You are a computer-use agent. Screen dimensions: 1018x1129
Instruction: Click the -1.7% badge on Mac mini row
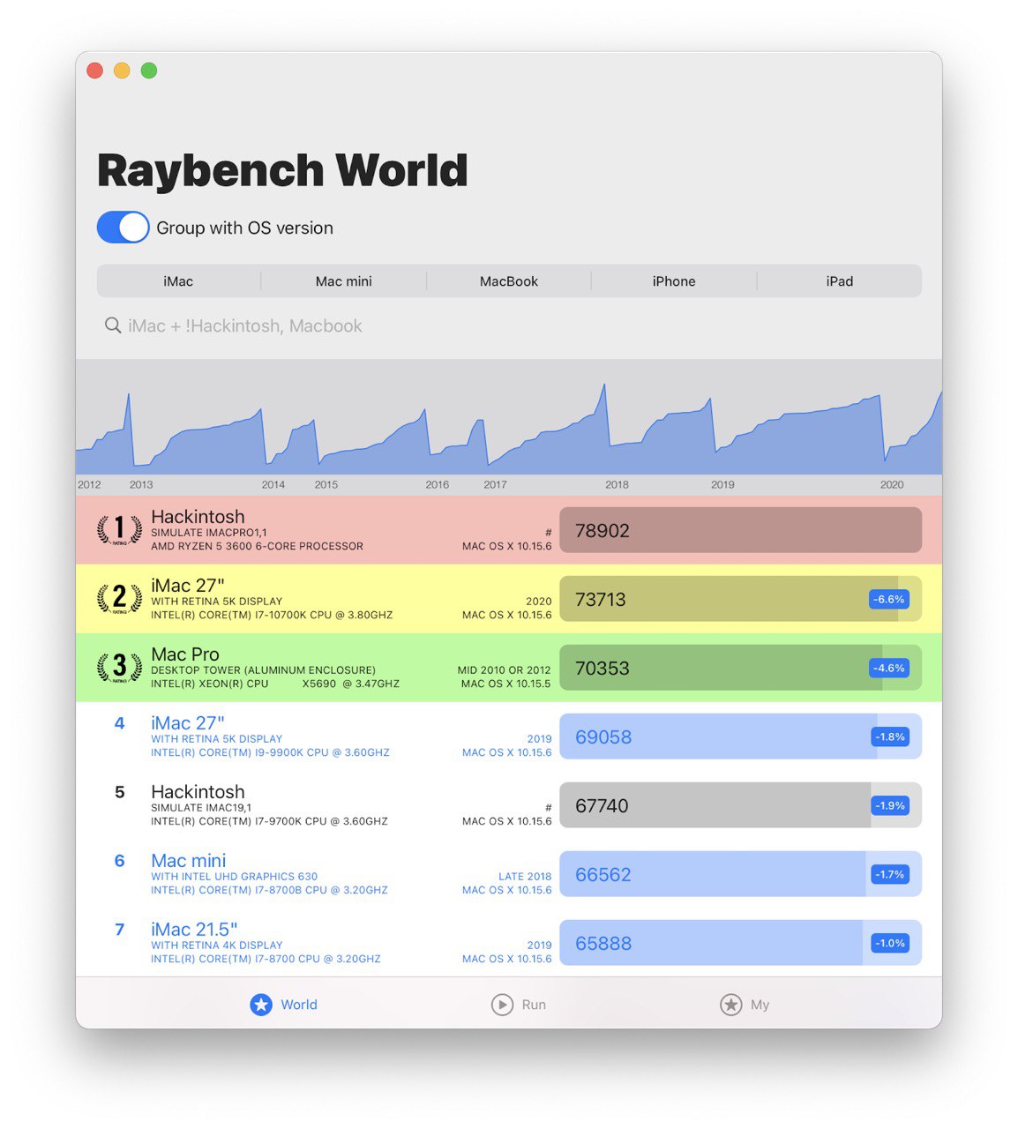point(889,875)
